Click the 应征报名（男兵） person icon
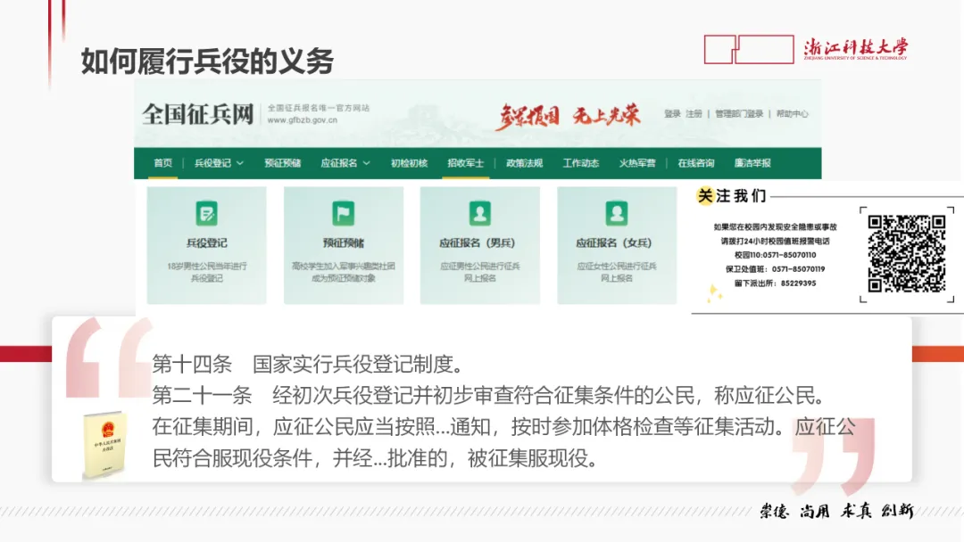Viewport: 964px width, 542px height. (x=479, y=214)
